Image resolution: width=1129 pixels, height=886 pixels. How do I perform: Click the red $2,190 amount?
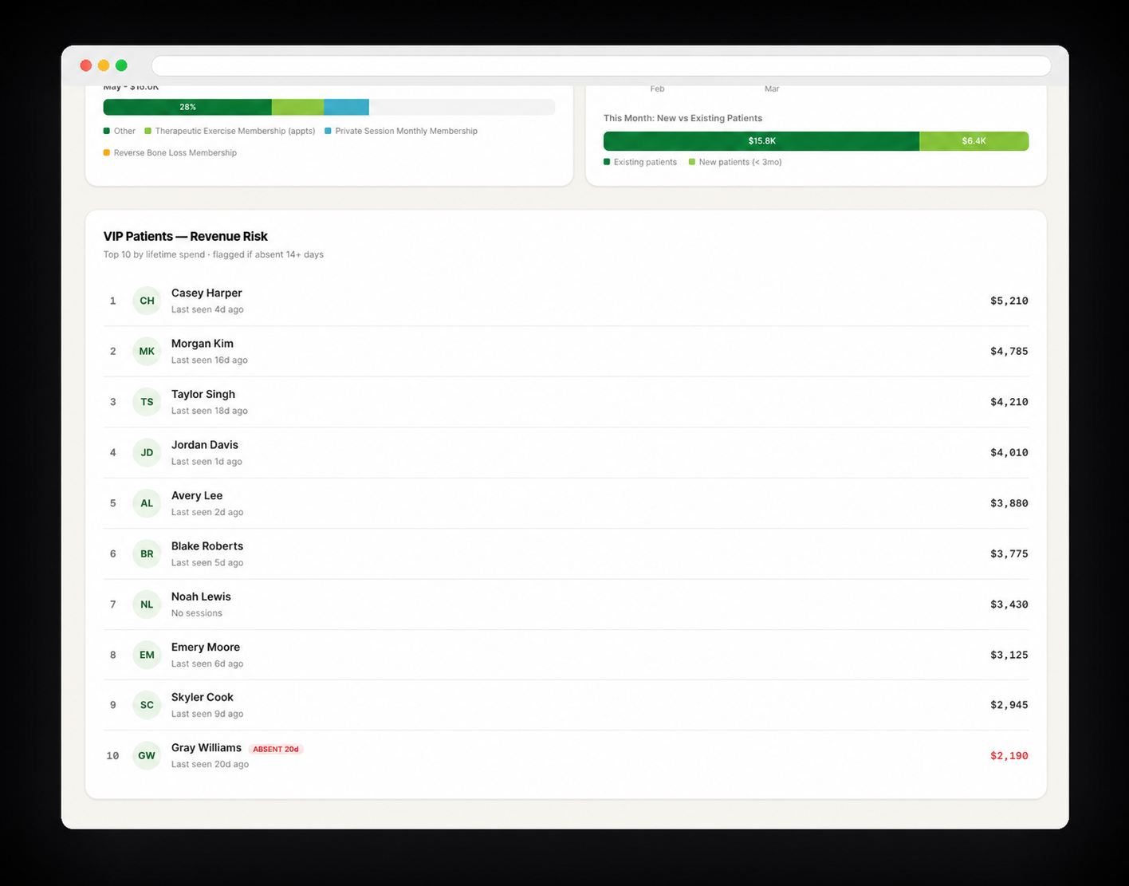(x=1009, y=755)
